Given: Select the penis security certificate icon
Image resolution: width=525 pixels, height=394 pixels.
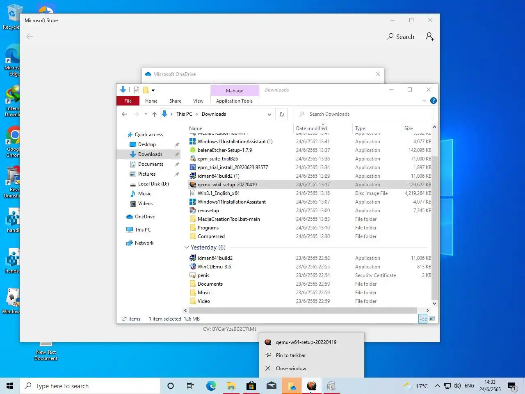Looking at the screenshot, I should (x=193, y=275).
